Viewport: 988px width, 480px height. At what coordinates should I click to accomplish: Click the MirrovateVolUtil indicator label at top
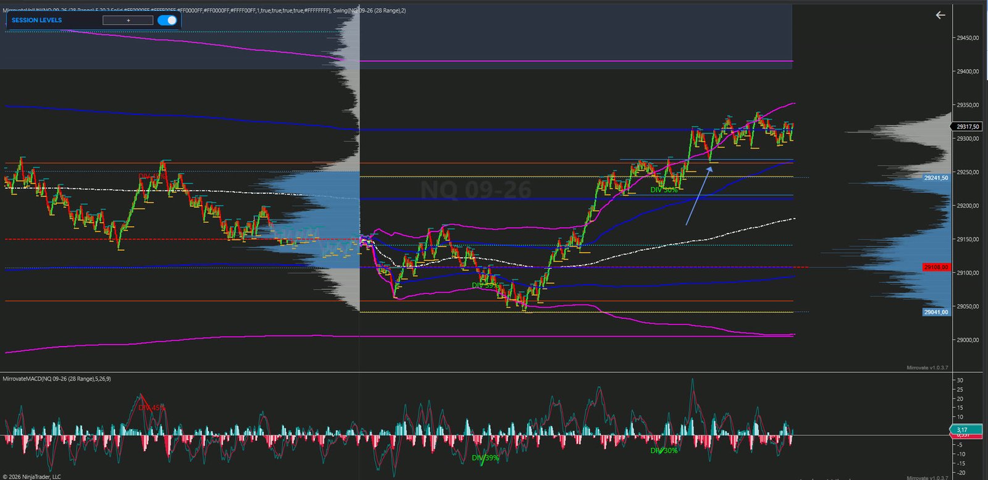tap(204, 11)
